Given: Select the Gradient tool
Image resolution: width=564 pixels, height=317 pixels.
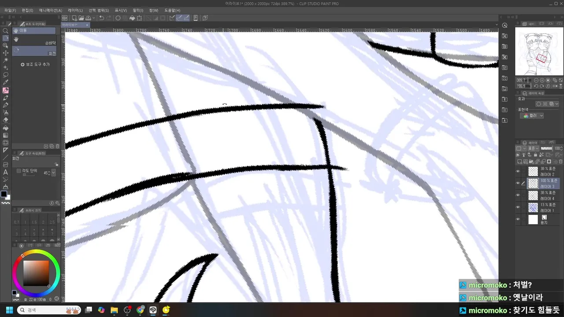Looking at the screenshot, I should coord(6,135).
